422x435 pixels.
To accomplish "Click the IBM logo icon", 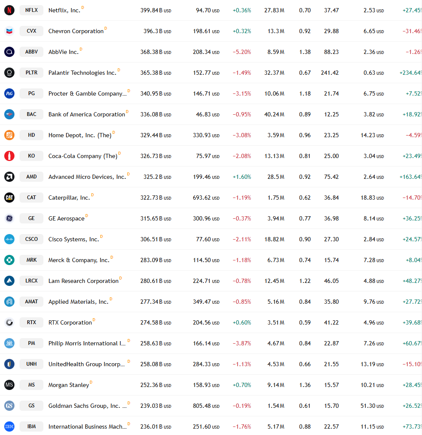I will (9, 427).
